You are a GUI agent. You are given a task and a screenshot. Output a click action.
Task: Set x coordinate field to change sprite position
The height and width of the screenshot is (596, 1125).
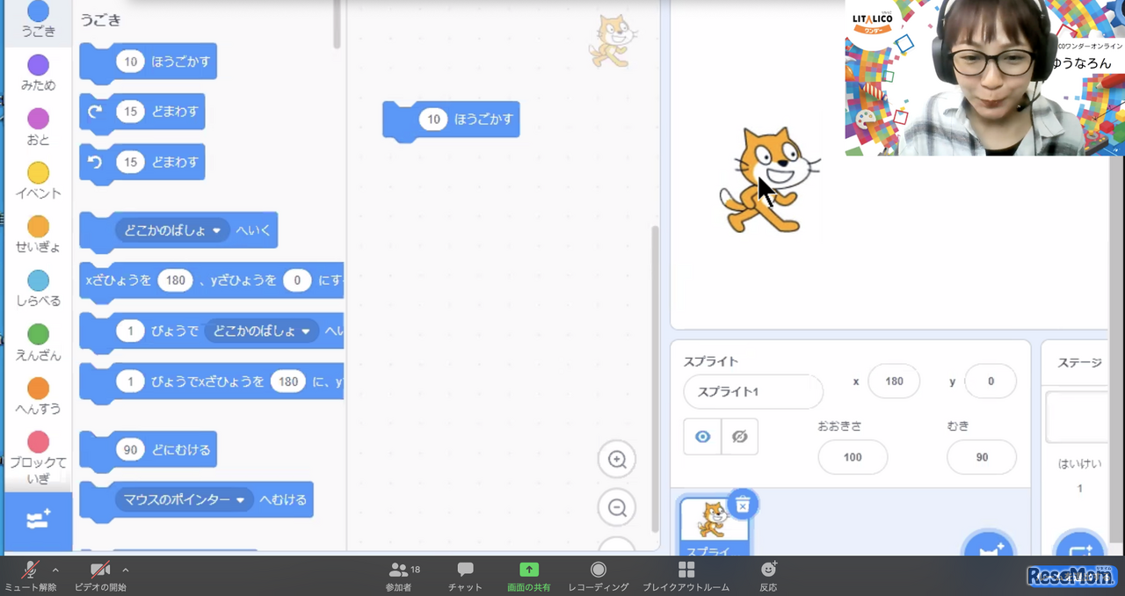coord(894,381)
